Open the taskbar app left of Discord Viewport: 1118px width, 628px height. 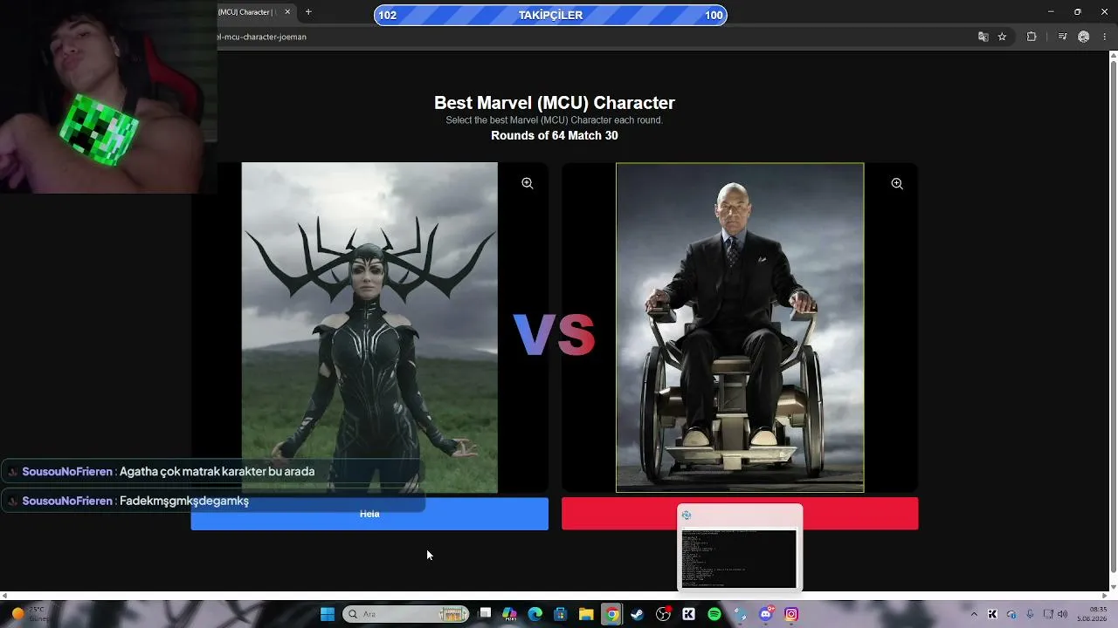pos(740,614)
